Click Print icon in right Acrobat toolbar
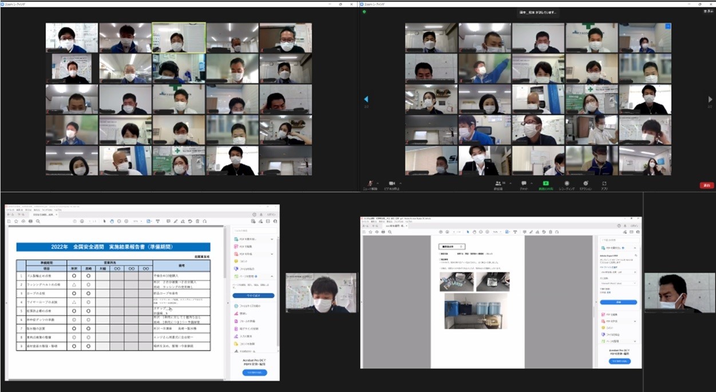 click(383, 232)
